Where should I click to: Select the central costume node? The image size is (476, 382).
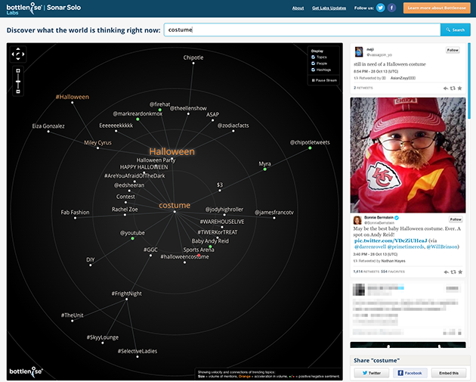pyautogui.click(x=175, y=206)
